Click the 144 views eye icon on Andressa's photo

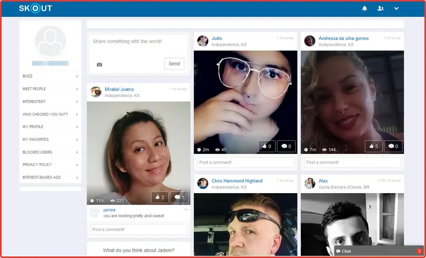(325, 150)
